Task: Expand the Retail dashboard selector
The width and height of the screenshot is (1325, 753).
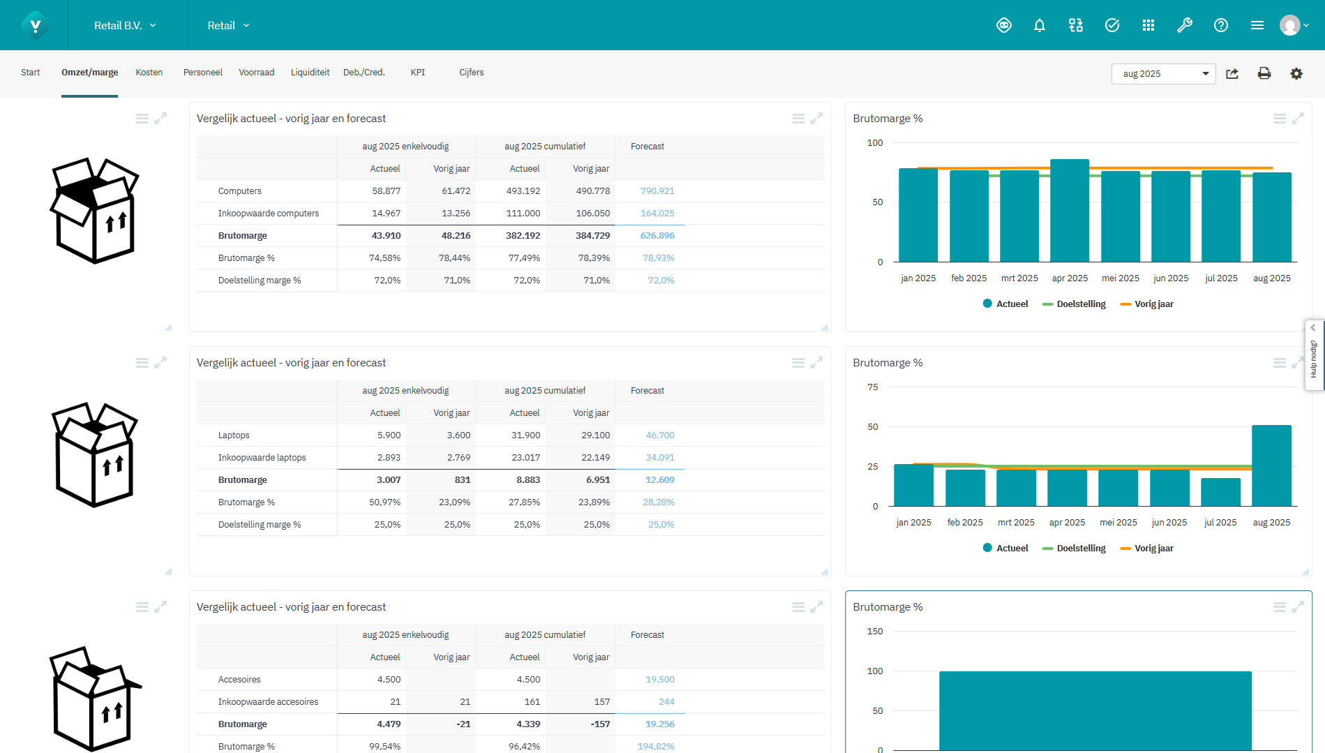Action: [x=227, y=25]
